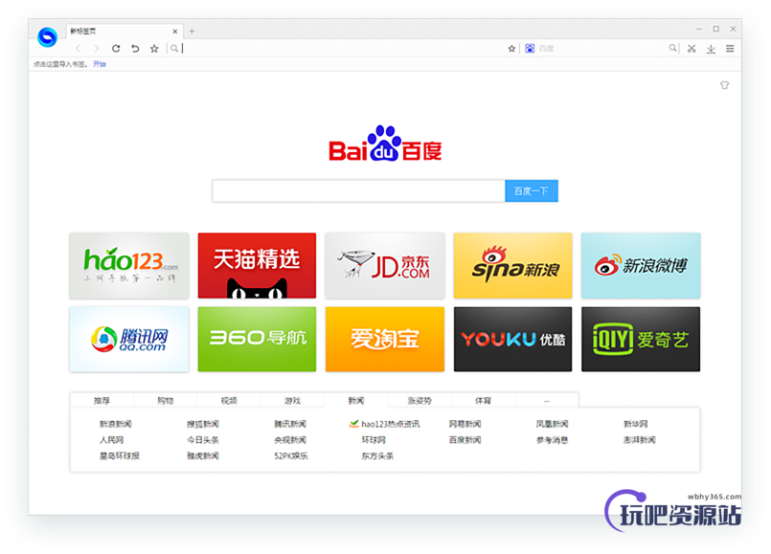Switch to the 体育 tab
The image size is (771, 554).
[x=483, y=400]
